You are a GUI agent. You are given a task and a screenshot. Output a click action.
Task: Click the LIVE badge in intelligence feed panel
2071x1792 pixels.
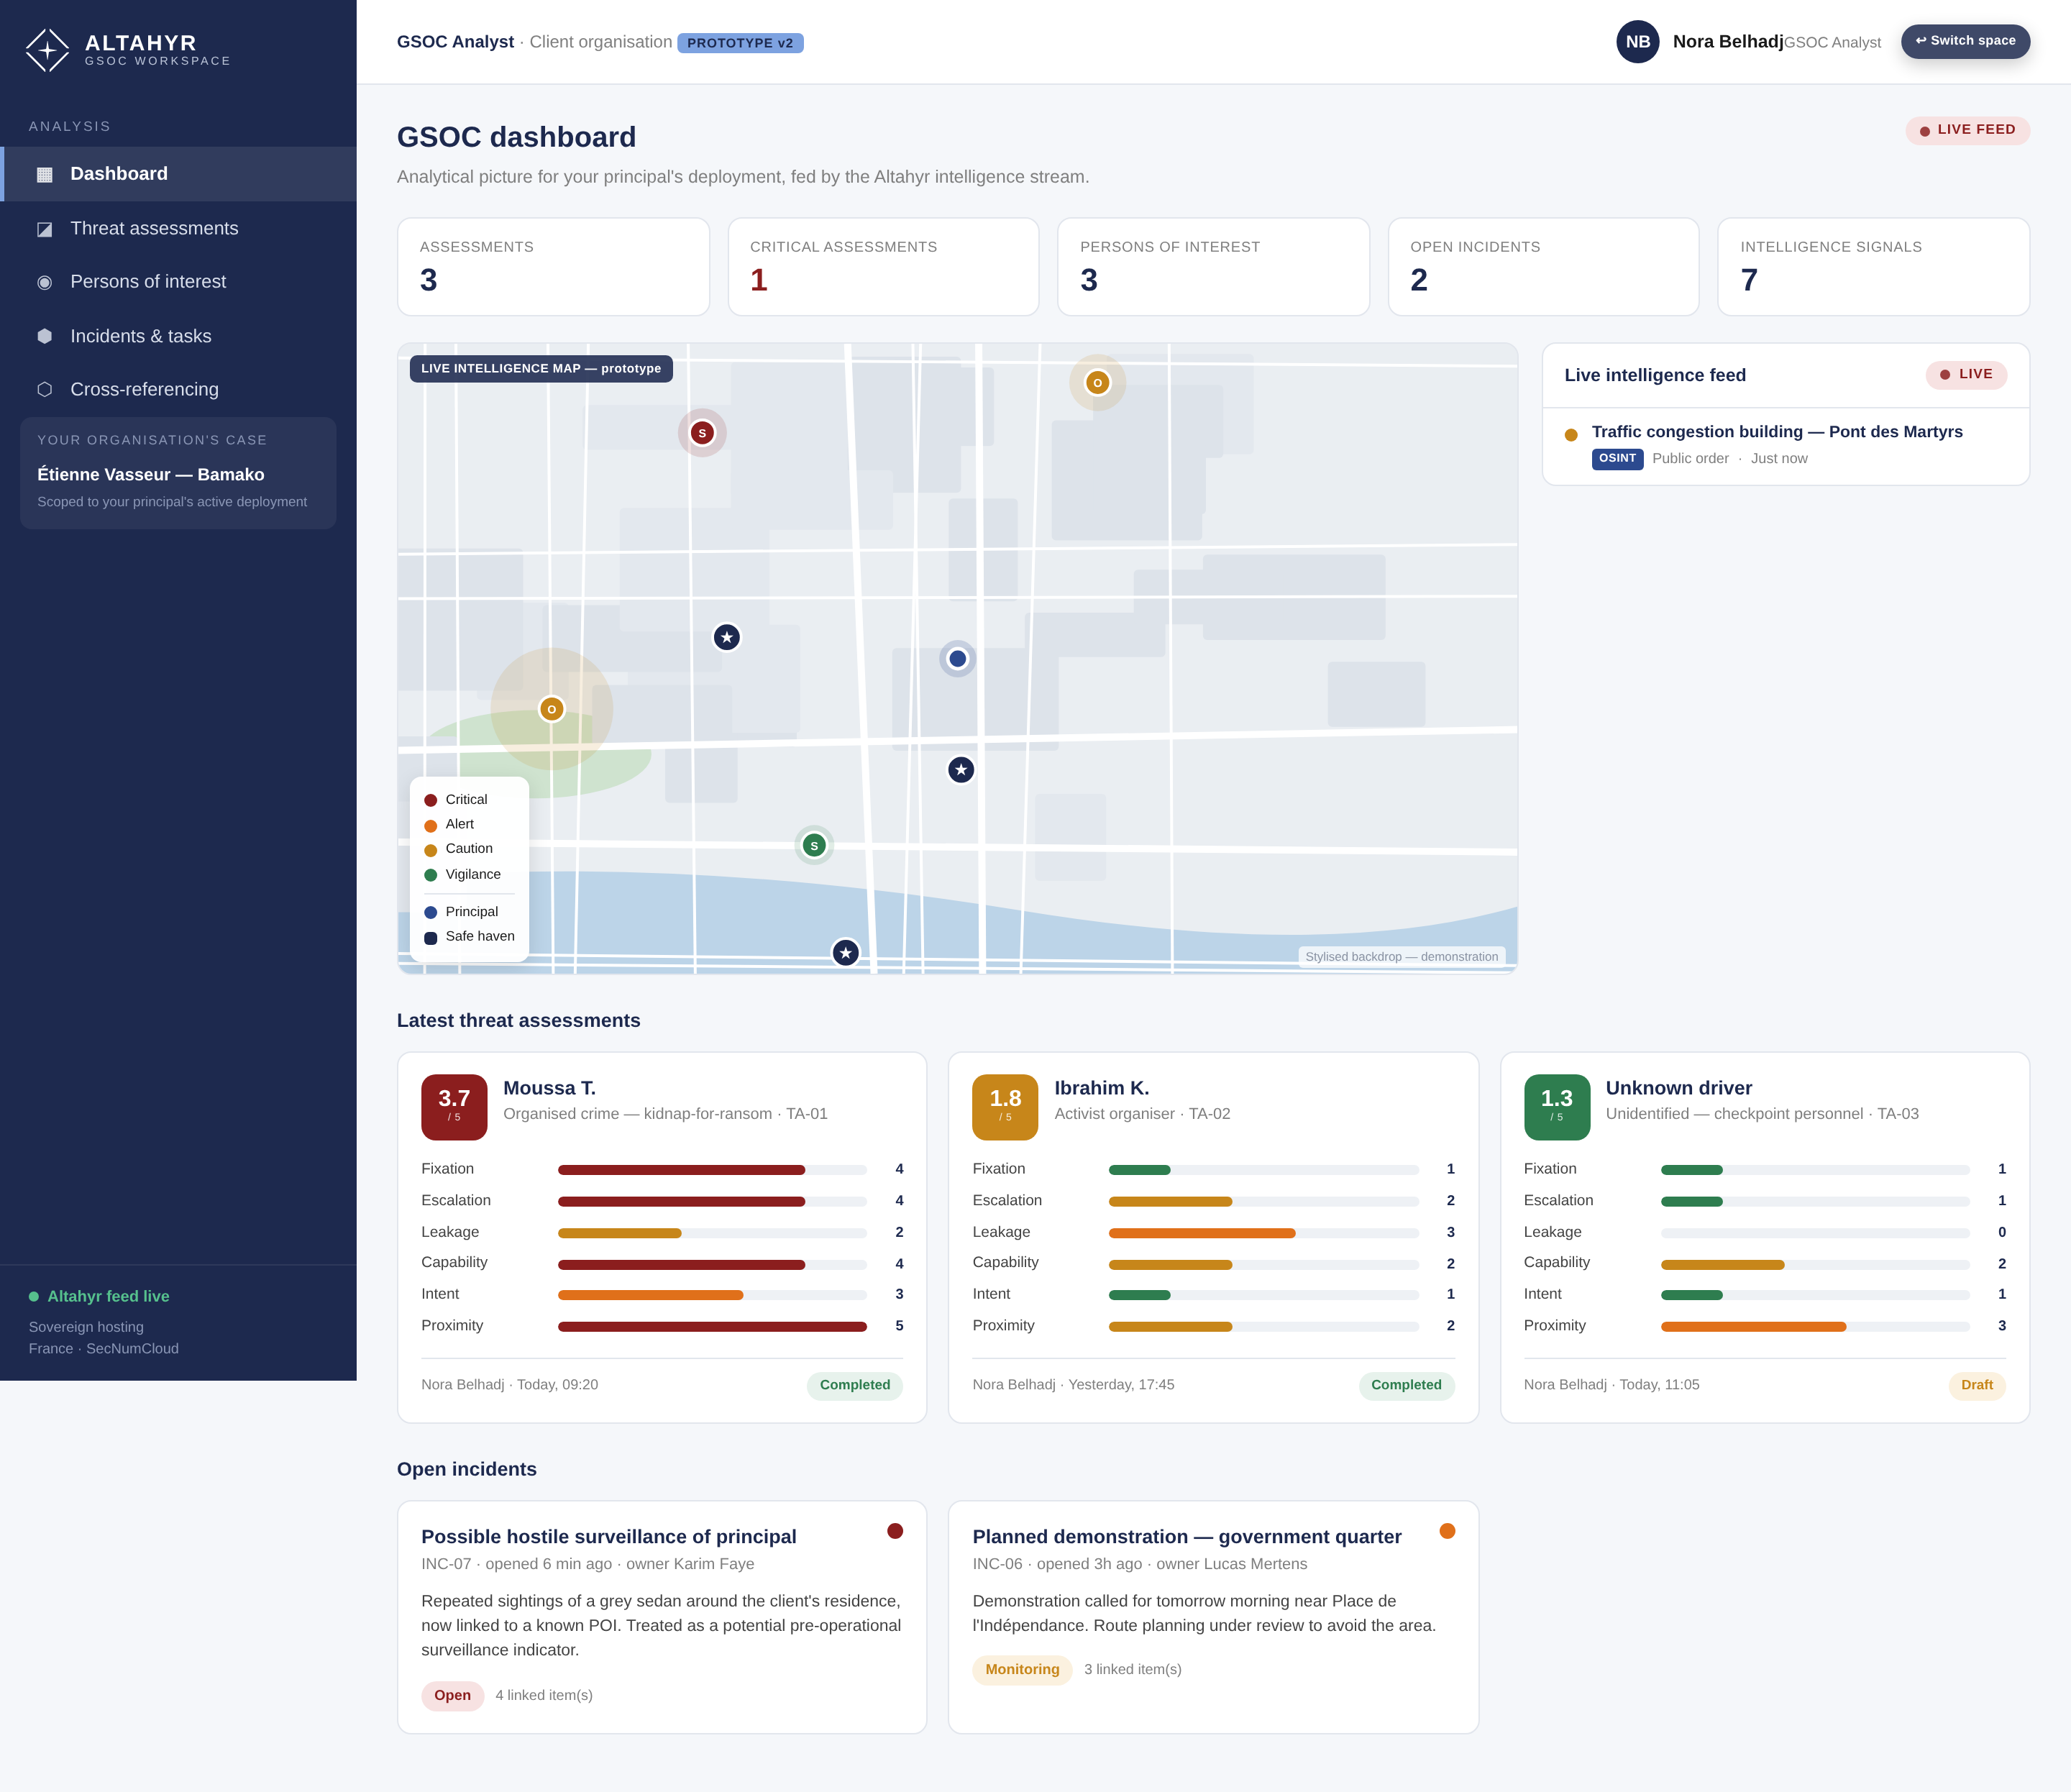(x=1966, y=374)
